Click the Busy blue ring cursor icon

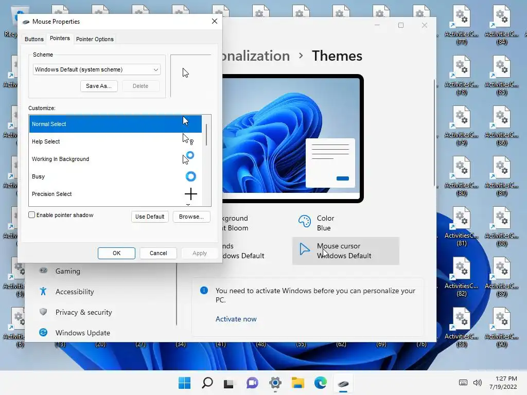pyautogui.click(x=190, y=176)
